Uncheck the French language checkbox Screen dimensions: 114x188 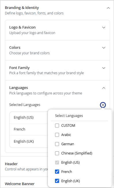[57, 172]
